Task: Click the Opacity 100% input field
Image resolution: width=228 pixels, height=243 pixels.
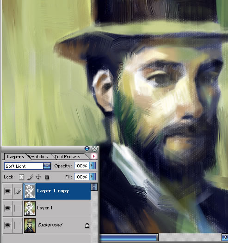Action: [81, 166]
